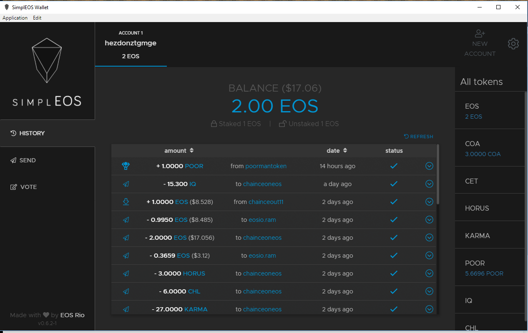Expand details of -0.9950 EOS transaction
Viewport: 528px width, 333px height.
point(429,220)
